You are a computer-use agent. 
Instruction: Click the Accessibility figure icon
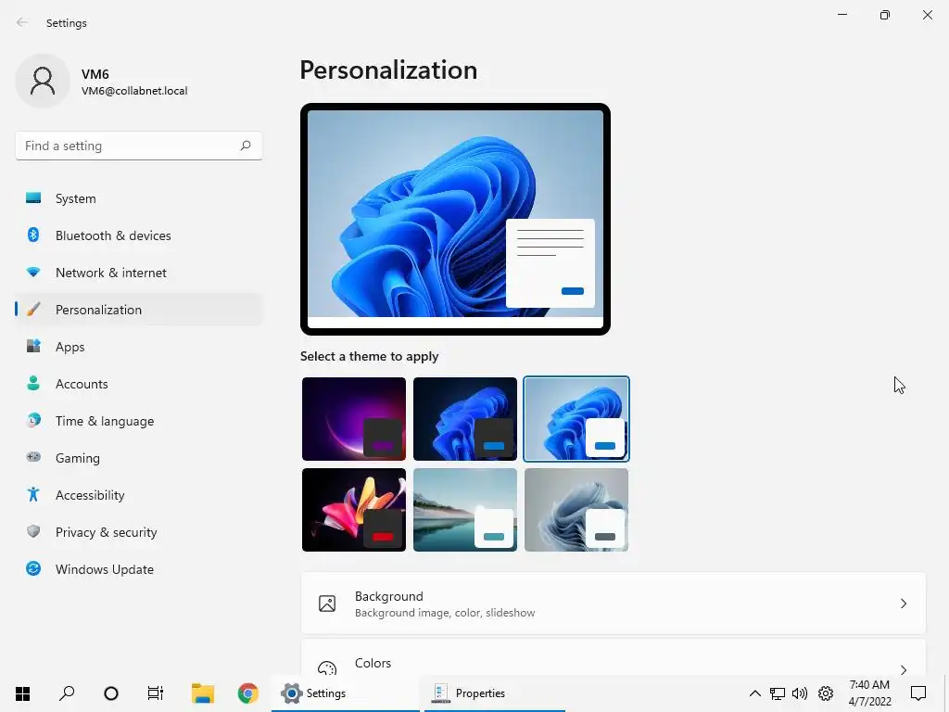pyautogui.click(x=33, y=495)
